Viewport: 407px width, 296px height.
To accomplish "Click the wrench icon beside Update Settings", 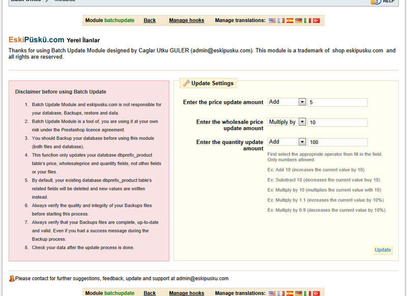I will click(186, 83).
